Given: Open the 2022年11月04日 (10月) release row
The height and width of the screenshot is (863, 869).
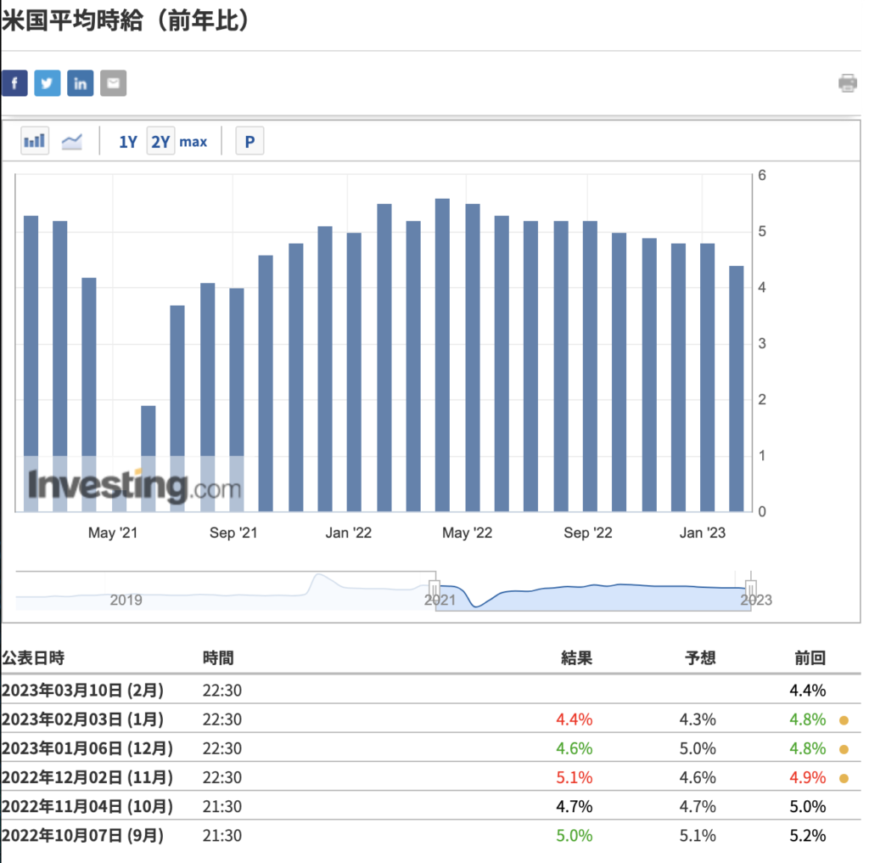Looking at the screenshot, I should [431, 806].
